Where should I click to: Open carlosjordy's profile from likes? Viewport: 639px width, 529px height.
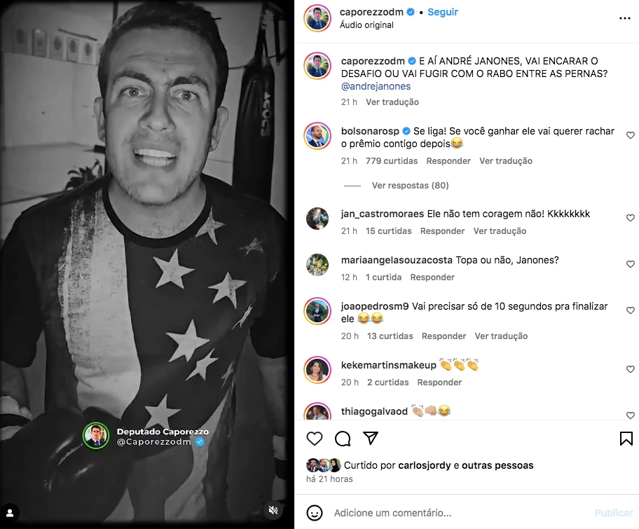click(x=424, y=465)
